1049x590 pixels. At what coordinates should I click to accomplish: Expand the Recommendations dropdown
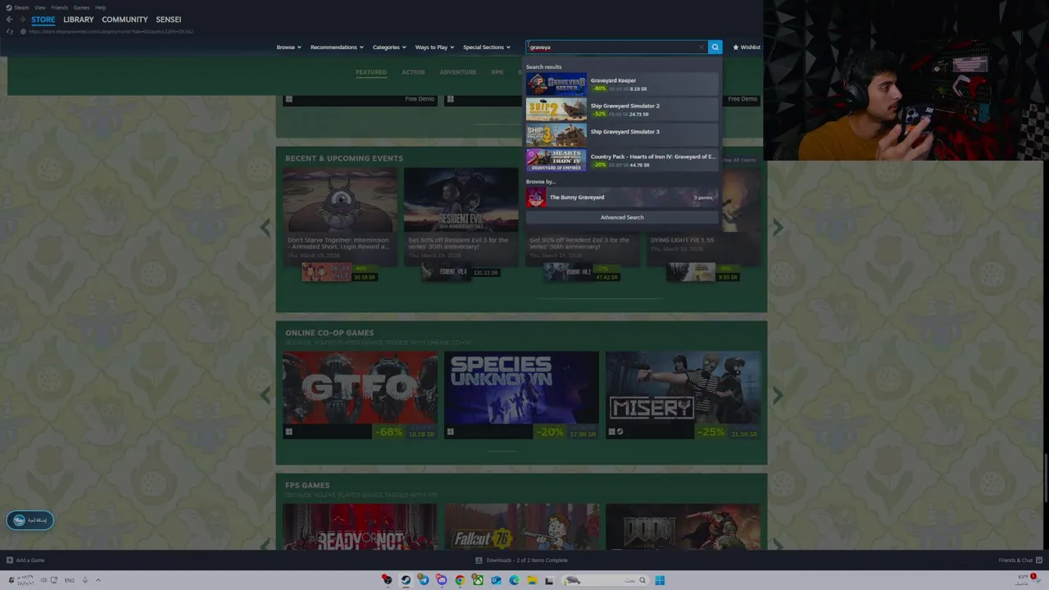(336, 47)
